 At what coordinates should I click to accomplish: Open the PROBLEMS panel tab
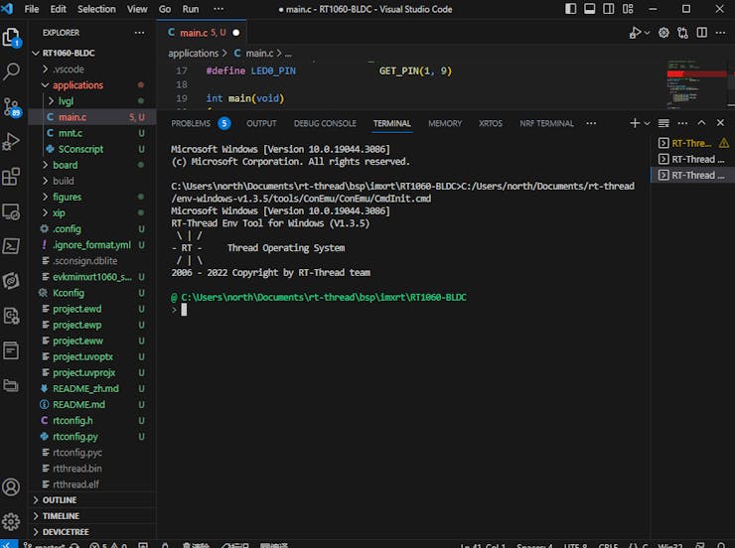tap(191, 124)
